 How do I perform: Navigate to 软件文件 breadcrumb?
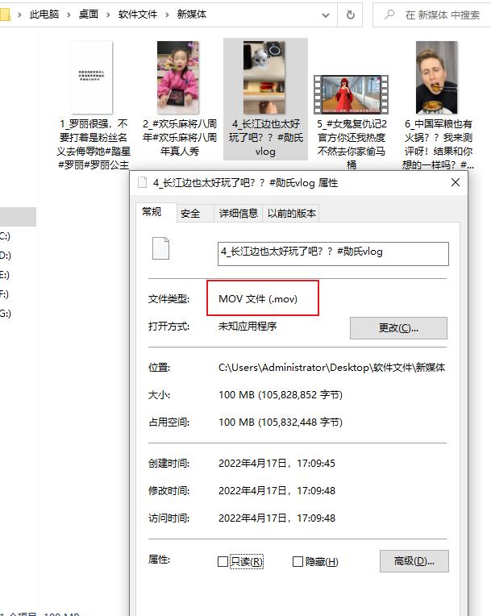pos(138,15)
